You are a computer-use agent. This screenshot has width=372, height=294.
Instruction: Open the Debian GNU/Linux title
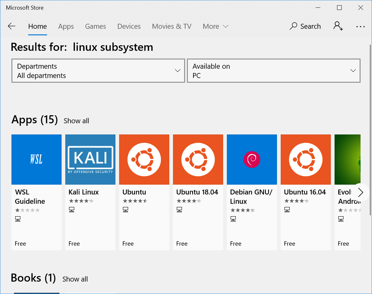(251, 197)
